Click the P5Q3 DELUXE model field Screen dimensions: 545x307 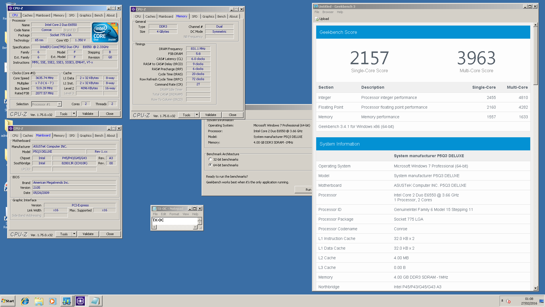click(59, 152)
